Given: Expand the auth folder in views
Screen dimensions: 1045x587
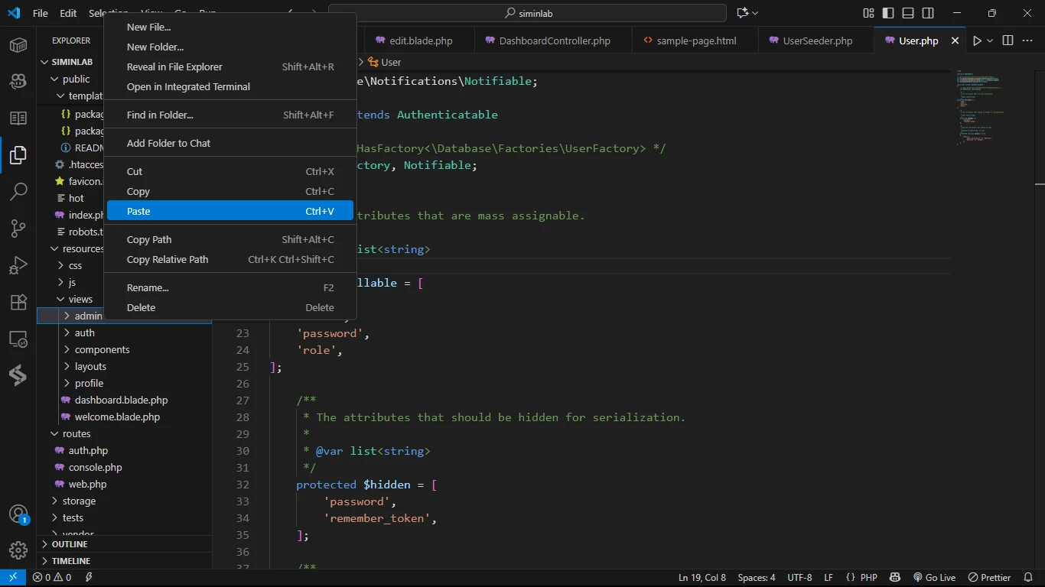Looking at the screenshot, I should [84, 332].
